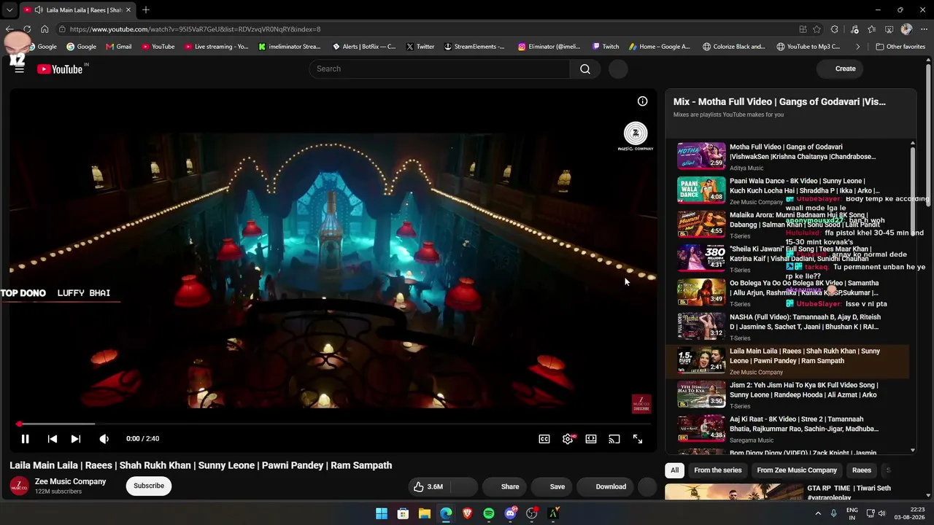Subscribe to Zee Music Company
The width and height of the screenshot is (934, 525).
point(149,486)
